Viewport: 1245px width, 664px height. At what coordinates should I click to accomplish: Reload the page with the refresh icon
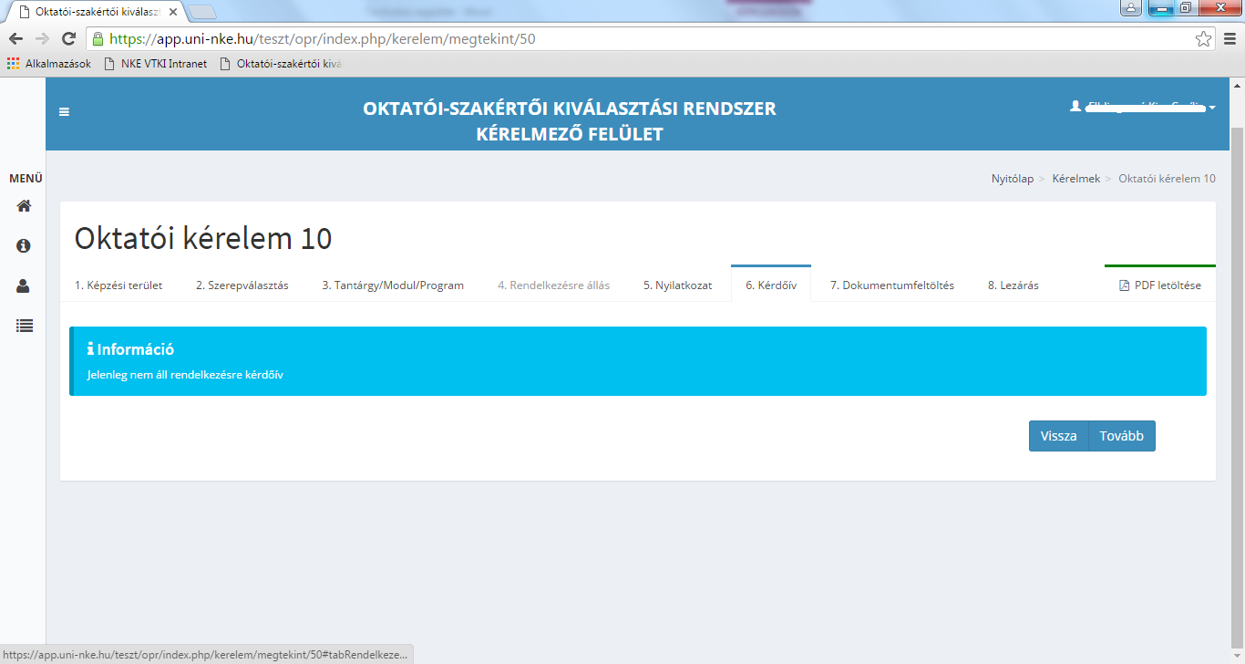point(68,39)
